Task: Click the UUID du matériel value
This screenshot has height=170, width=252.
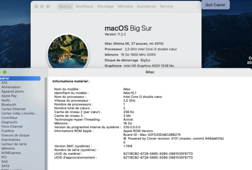Action: pos(158,154)
